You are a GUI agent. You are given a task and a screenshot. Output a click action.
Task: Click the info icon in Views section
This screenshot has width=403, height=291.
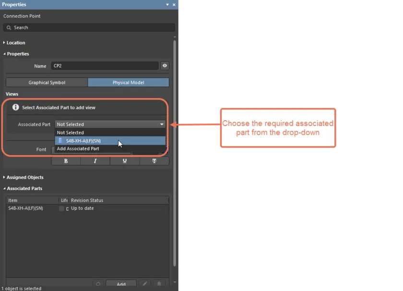(x=16, y=107)
